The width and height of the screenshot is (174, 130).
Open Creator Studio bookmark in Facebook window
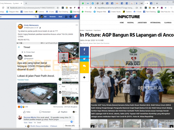pos(27,11)
